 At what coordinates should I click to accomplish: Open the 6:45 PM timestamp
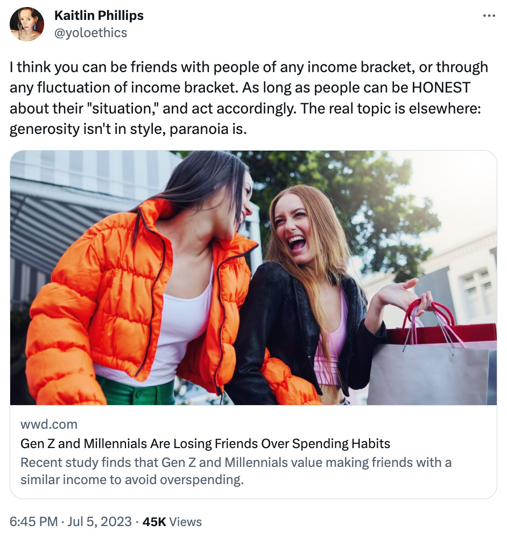point(34,521)
